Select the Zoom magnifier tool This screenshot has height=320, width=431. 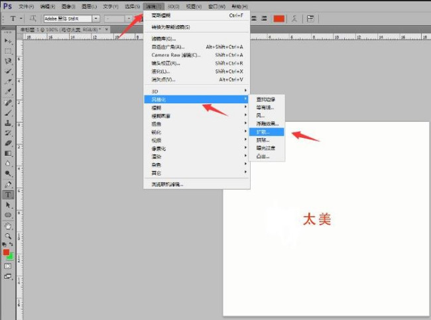[9, 235]
